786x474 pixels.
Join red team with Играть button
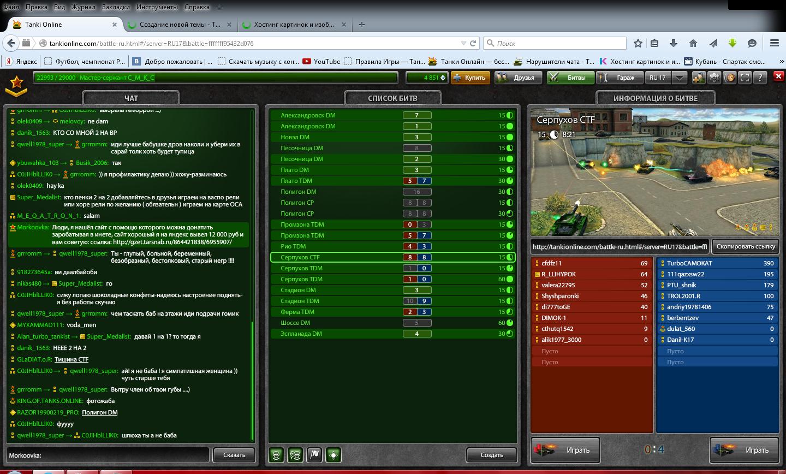(565, 450)
